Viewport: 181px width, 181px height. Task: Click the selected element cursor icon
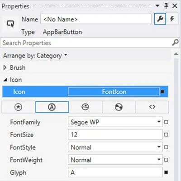click(10, 24)
